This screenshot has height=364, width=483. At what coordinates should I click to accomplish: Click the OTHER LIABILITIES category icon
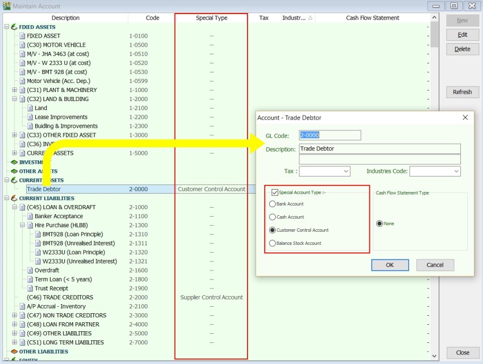pyautogui.click(x=15, y=352)
